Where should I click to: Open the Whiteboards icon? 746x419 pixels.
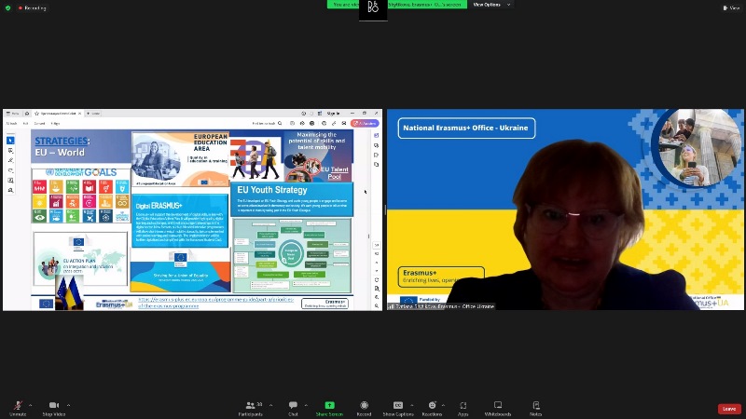click(498, 406)
